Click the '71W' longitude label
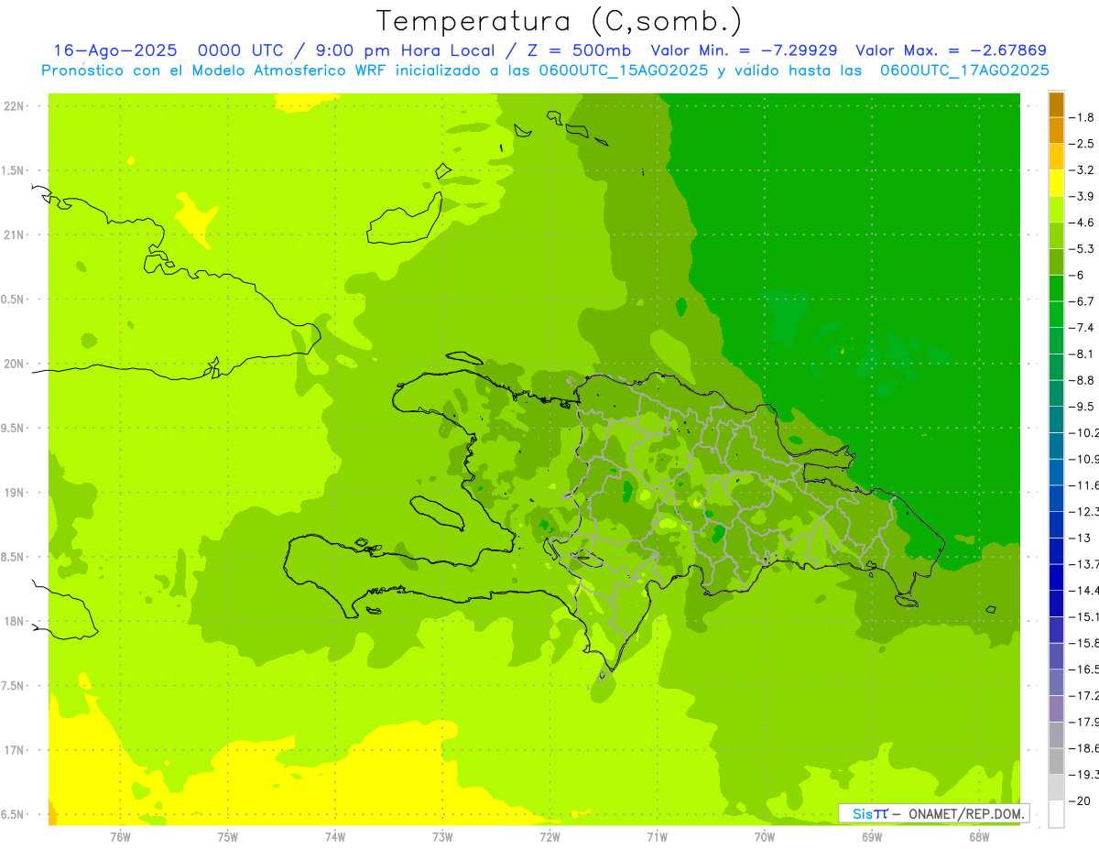The width and height of the screenshot is (1099, 849). pyautogui.click(x=657, y=837)
